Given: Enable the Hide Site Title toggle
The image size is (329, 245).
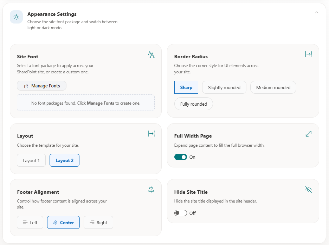Looking at the screenshot, I should 180,213.
